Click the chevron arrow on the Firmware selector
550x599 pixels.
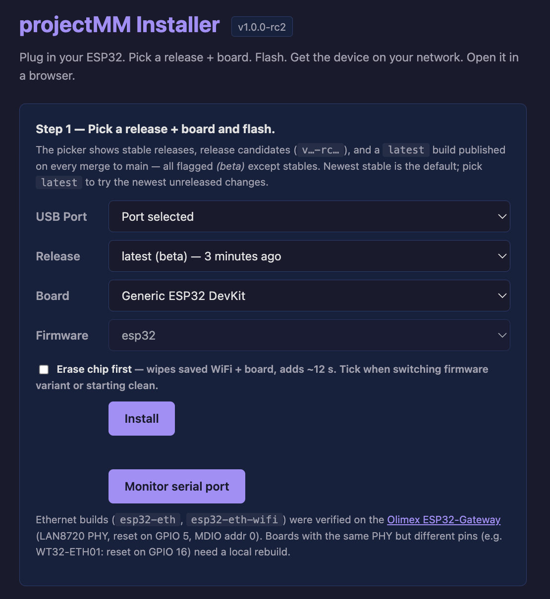pyautogui.click(x=502, y=335)
